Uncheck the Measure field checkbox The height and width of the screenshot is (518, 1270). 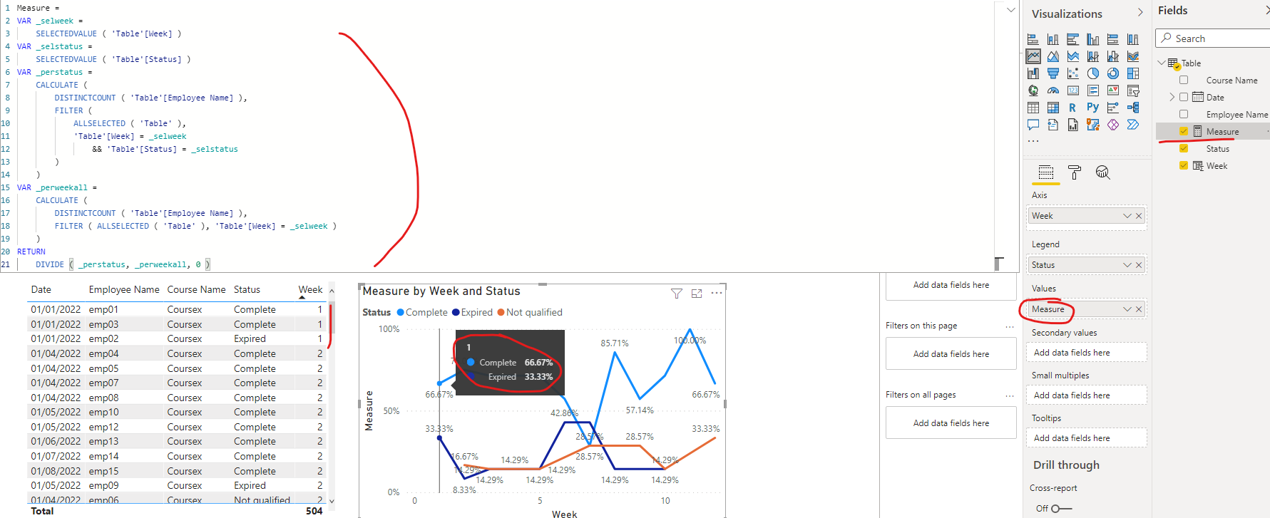1184,132
